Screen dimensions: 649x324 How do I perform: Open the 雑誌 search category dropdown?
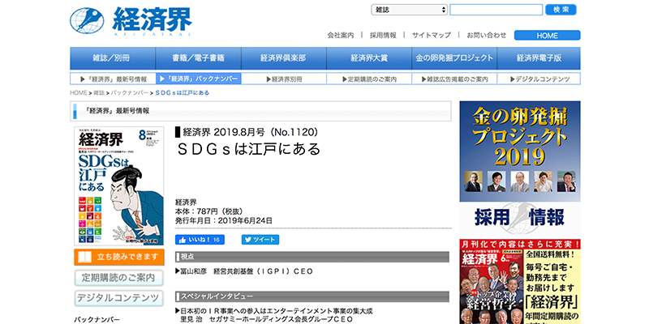410,10
